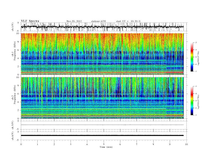
Task: Click the "10" minute tick on time axis
Action: (x=186, y=144)
